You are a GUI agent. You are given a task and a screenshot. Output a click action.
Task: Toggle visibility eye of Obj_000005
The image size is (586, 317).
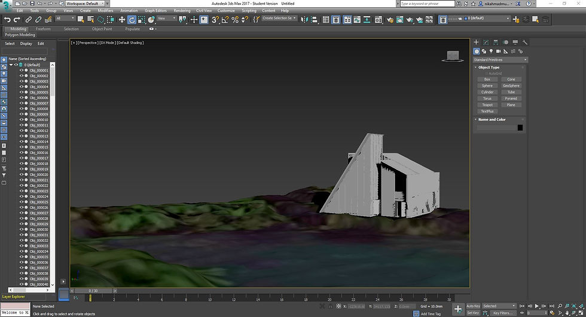22,92
